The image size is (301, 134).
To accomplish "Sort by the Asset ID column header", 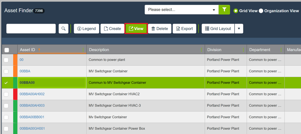I will (x=28, y=50).
